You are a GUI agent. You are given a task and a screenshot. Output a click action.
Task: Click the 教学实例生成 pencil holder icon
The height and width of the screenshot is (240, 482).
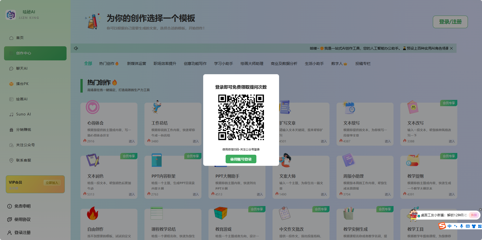pyautogui.click(x=349, y=213)
